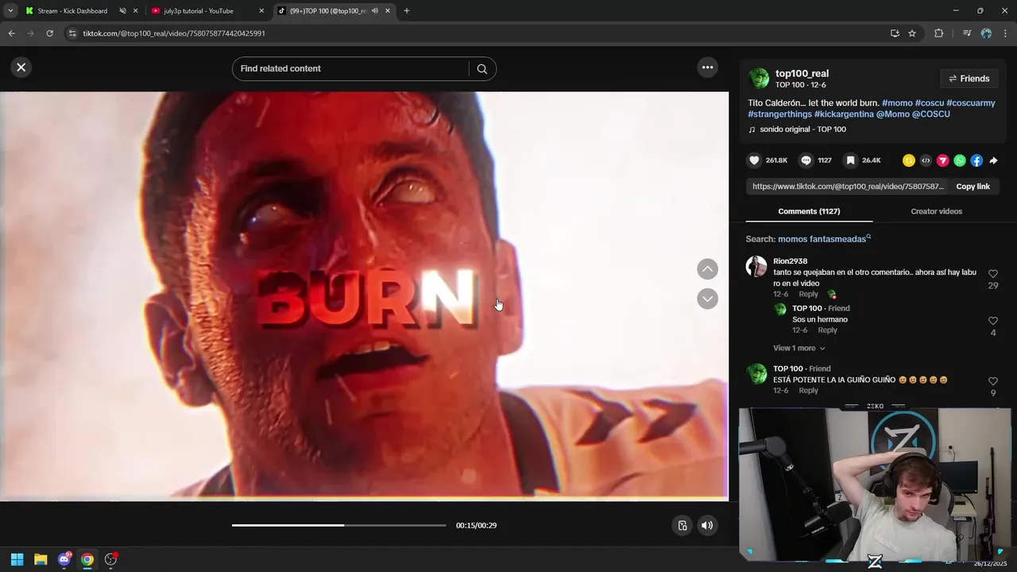
Task: Click the browser back arrow
Action: (11, 33)
